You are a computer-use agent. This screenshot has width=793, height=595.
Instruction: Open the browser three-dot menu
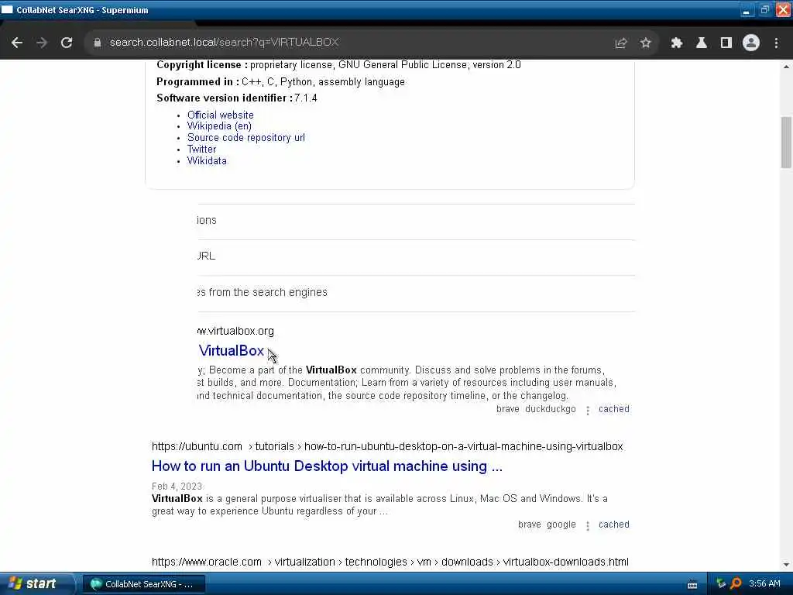click(776, 43)
